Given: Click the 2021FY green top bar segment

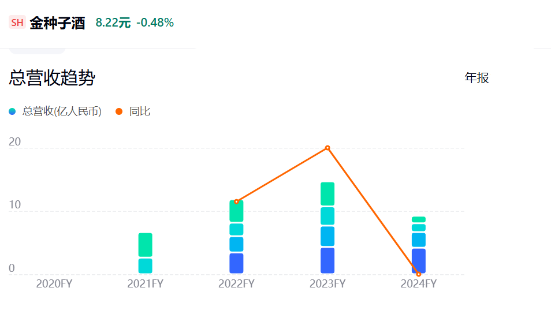Looking at the screenshot, I should (145, 245).
